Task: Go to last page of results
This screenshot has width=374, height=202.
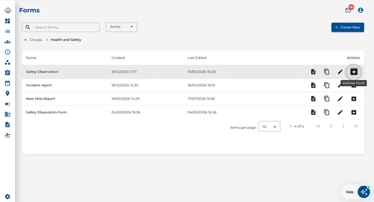Action: pos(356,126)
